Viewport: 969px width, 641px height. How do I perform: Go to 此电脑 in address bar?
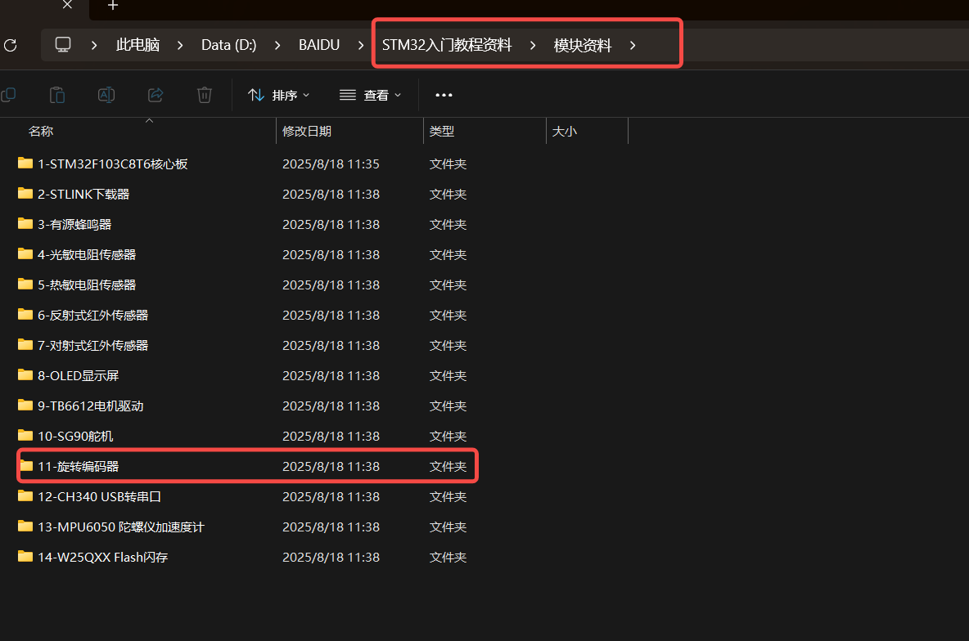pos(137,45)
